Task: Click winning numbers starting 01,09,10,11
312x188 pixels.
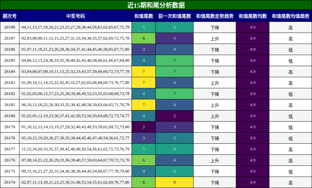Action: pos(75,83)
